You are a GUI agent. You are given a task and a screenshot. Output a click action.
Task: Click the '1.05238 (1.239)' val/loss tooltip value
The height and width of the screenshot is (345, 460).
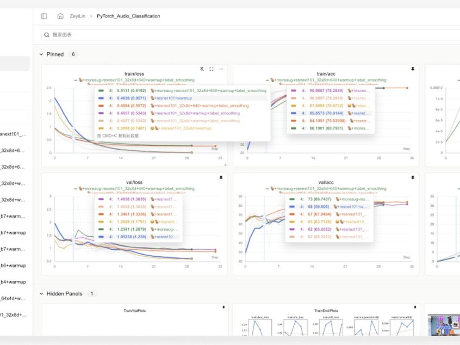tap(132, 237)
